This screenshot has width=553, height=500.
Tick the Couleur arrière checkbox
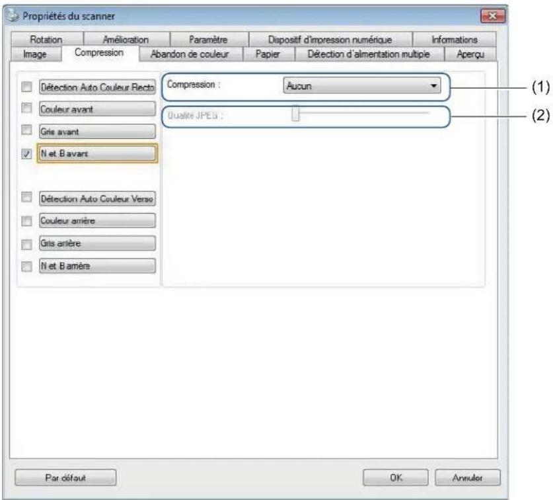[x=27, y=221]
